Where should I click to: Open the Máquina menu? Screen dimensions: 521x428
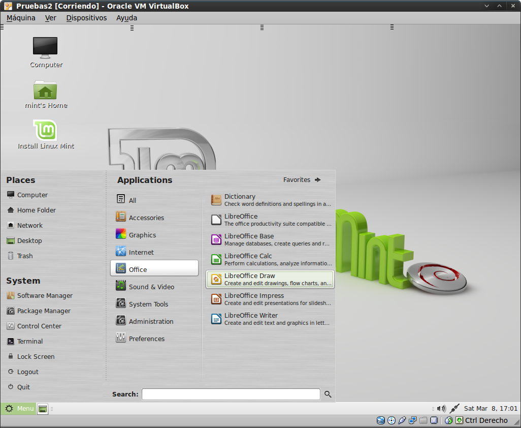pos(21,18)
